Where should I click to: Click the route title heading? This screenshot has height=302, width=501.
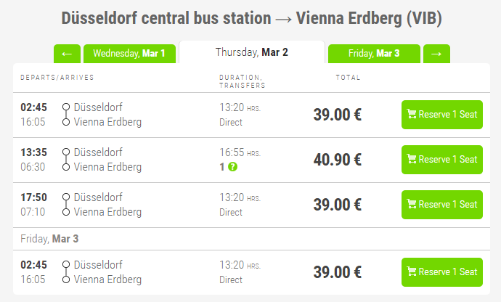(250, 18)
